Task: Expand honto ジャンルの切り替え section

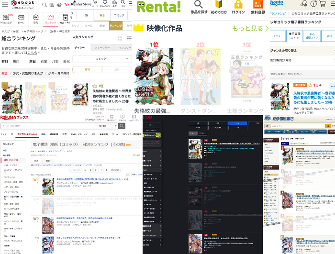Action: point(302,51)
